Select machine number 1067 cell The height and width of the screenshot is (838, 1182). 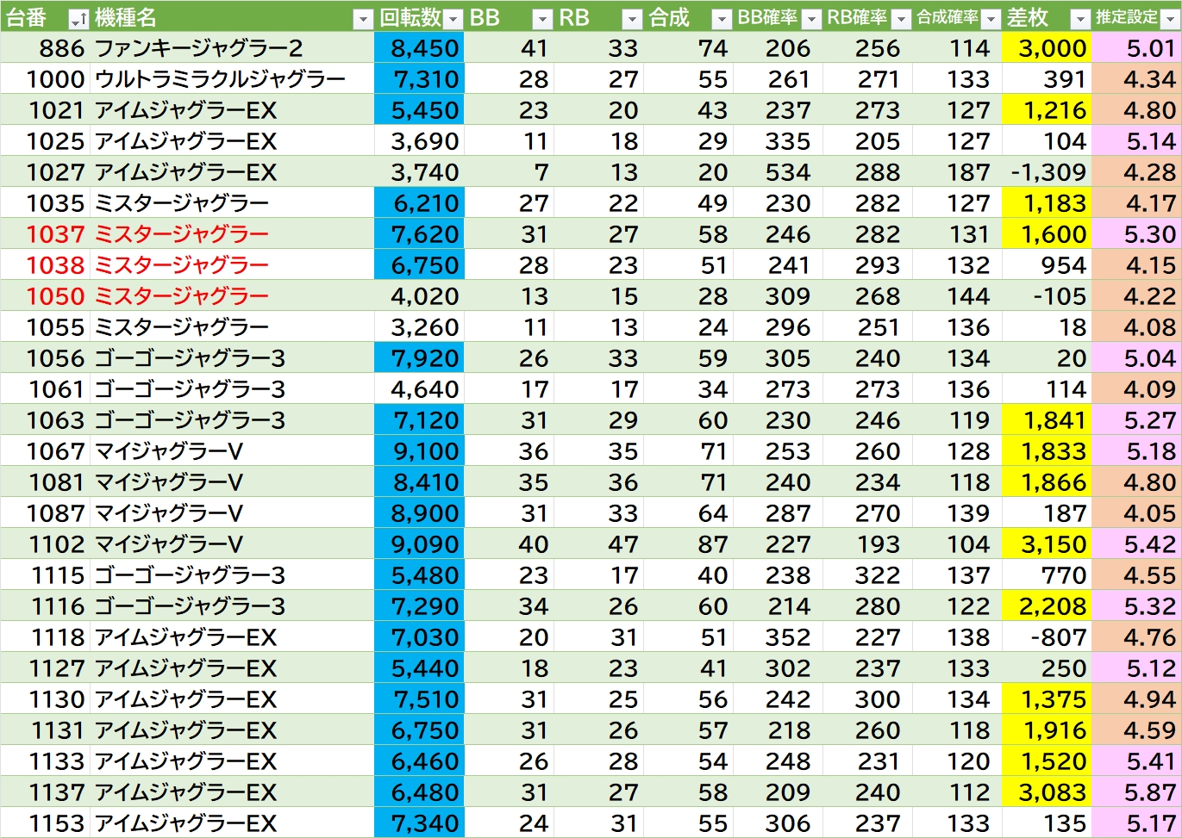45,451
